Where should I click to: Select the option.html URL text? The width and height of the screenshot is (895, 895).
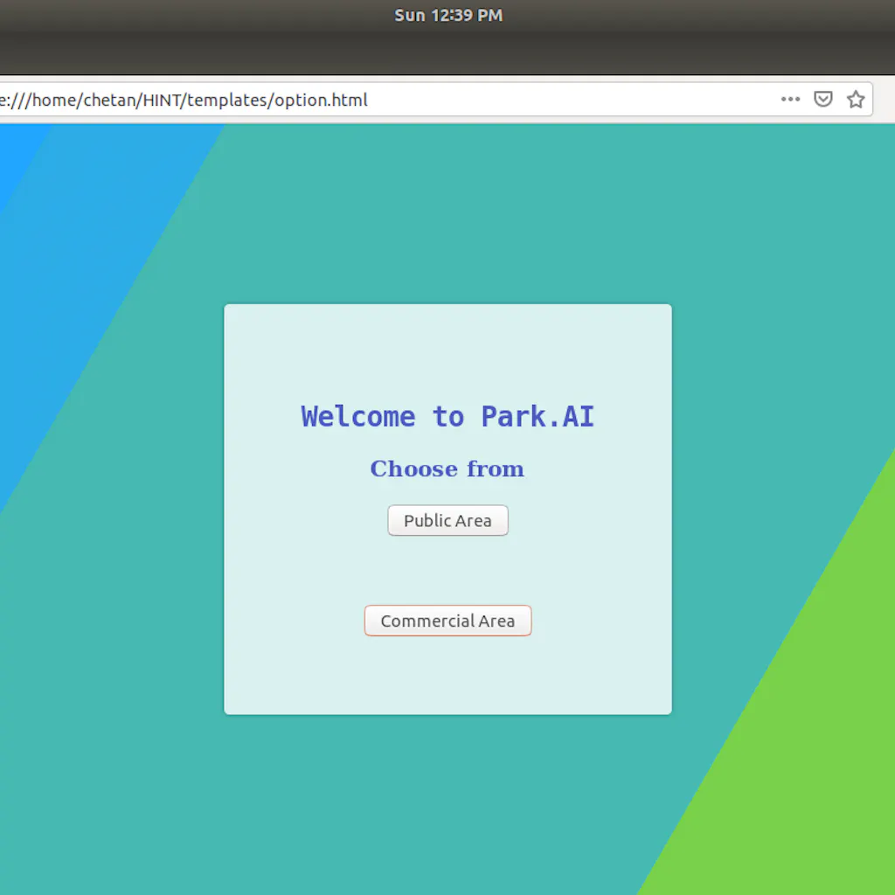tap(184, 100)
